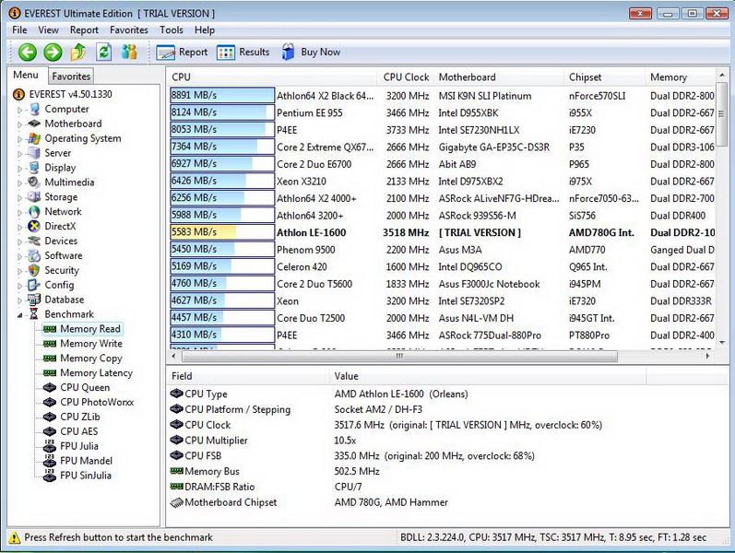The width and height of the screenshot is (735, 553).
Task: Collapse the Benchmark tree node
Action: 20,315
